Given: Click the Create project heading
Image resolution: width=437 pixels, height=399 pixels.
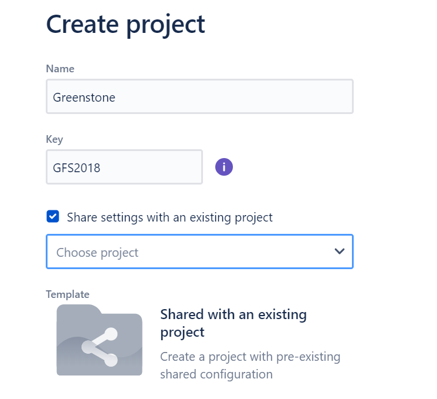Looking at the screenshot, I should click(126, 25).
